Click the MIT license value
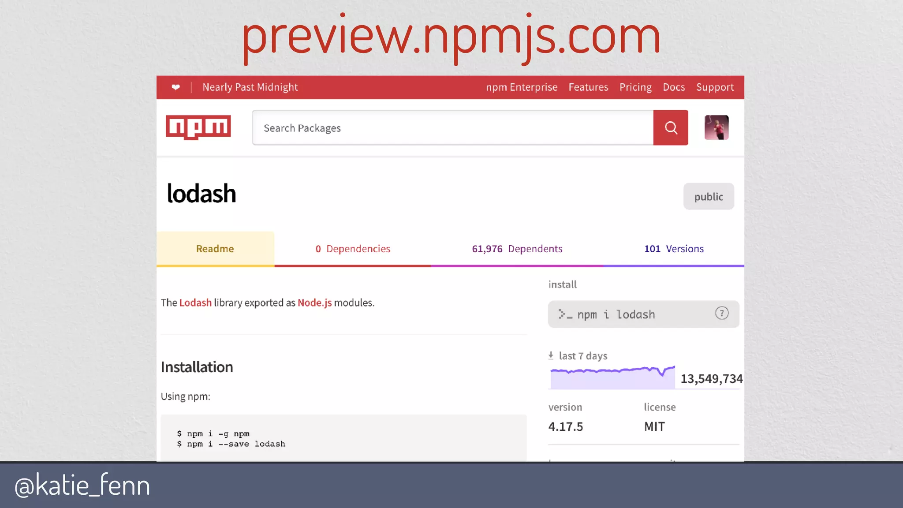 click(x=654, y=427)
